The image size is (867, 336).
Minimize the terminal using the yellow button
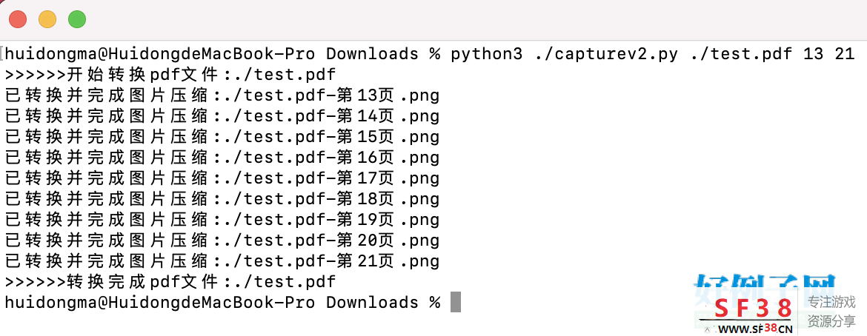(x=47, y=19)
